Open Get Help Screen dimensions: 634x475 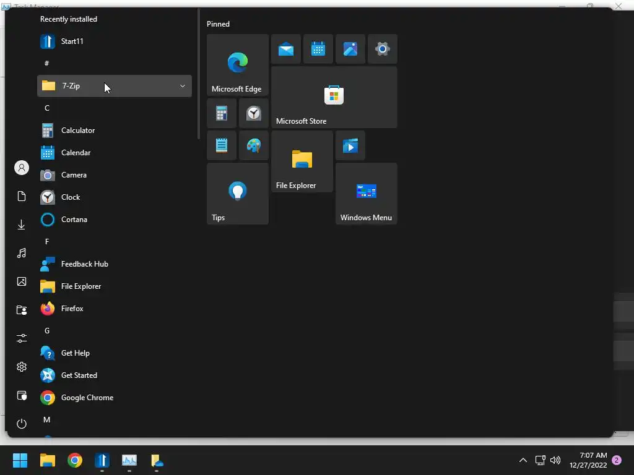tap(115, 353)
